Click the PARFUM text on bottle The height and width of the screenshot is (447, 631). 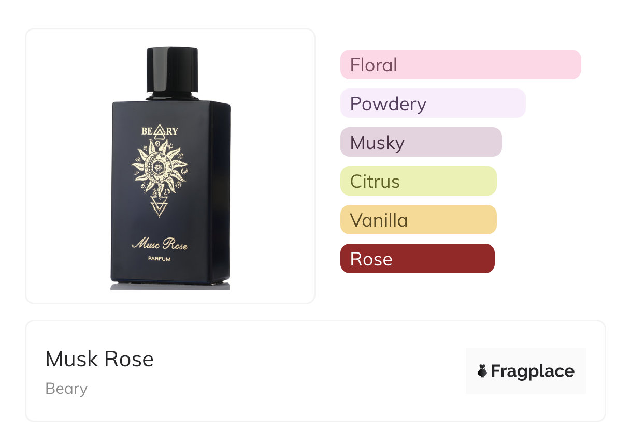tap(160, 259)
